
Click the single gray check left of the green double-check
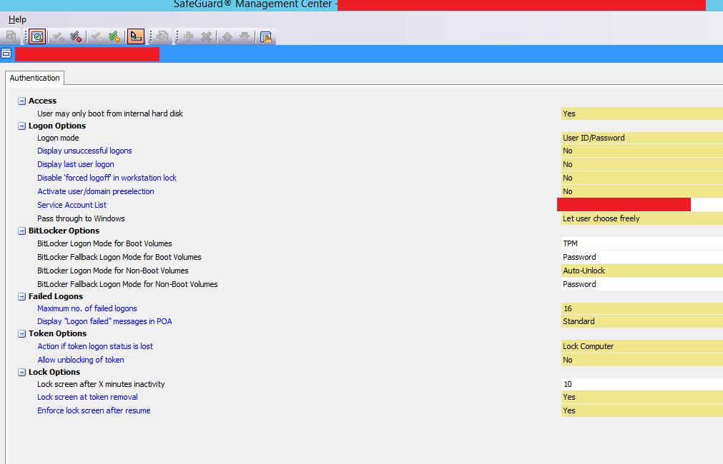tap(97, 37)
